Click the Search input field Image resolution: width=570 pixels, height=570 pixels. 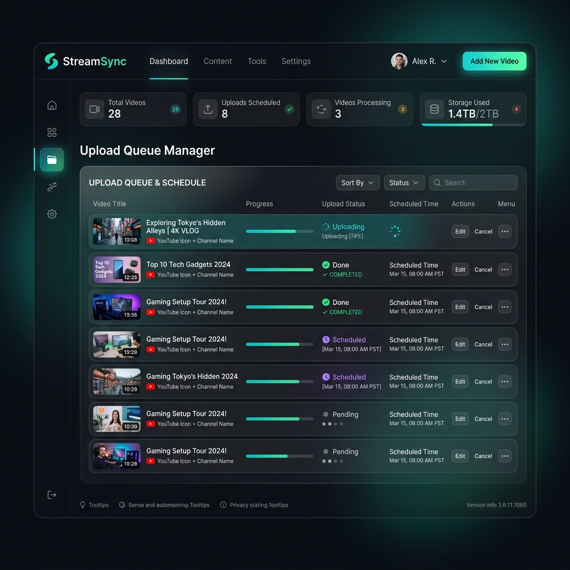pos(473,183)
